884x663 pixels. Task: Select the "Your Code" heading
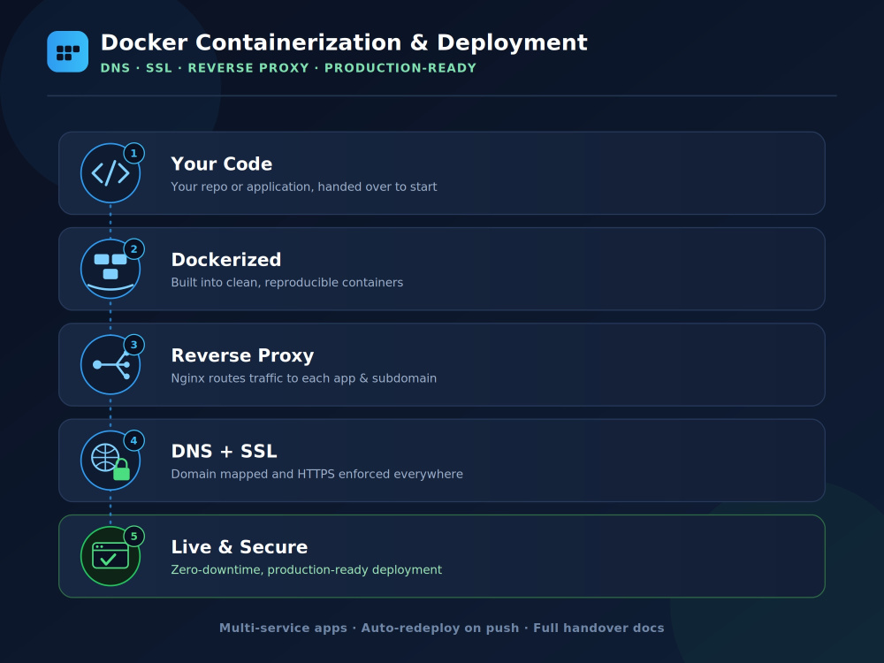[222, 164]
